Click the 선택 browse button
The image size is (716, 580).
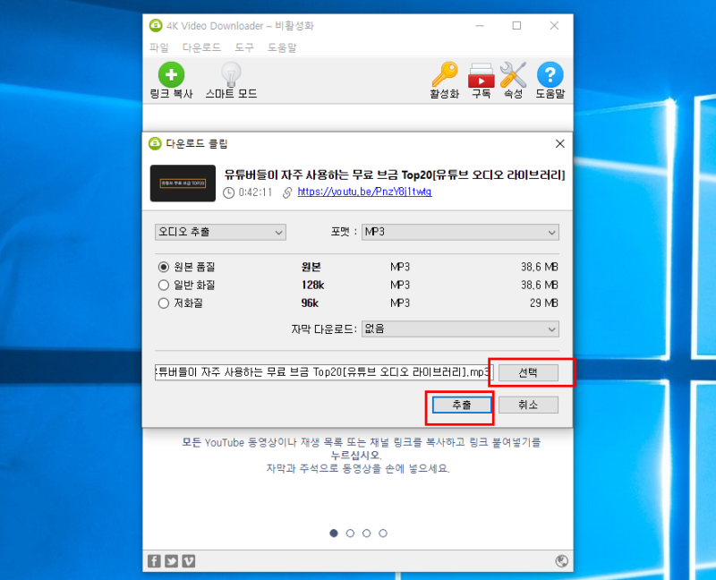528,372
